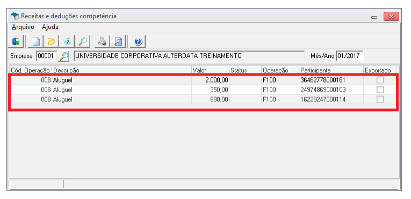The width and height of the screenshot is (411, 199).
Task: Toggle Exportado checkbox for 2.000,00 row
Action: coord(380,80)
